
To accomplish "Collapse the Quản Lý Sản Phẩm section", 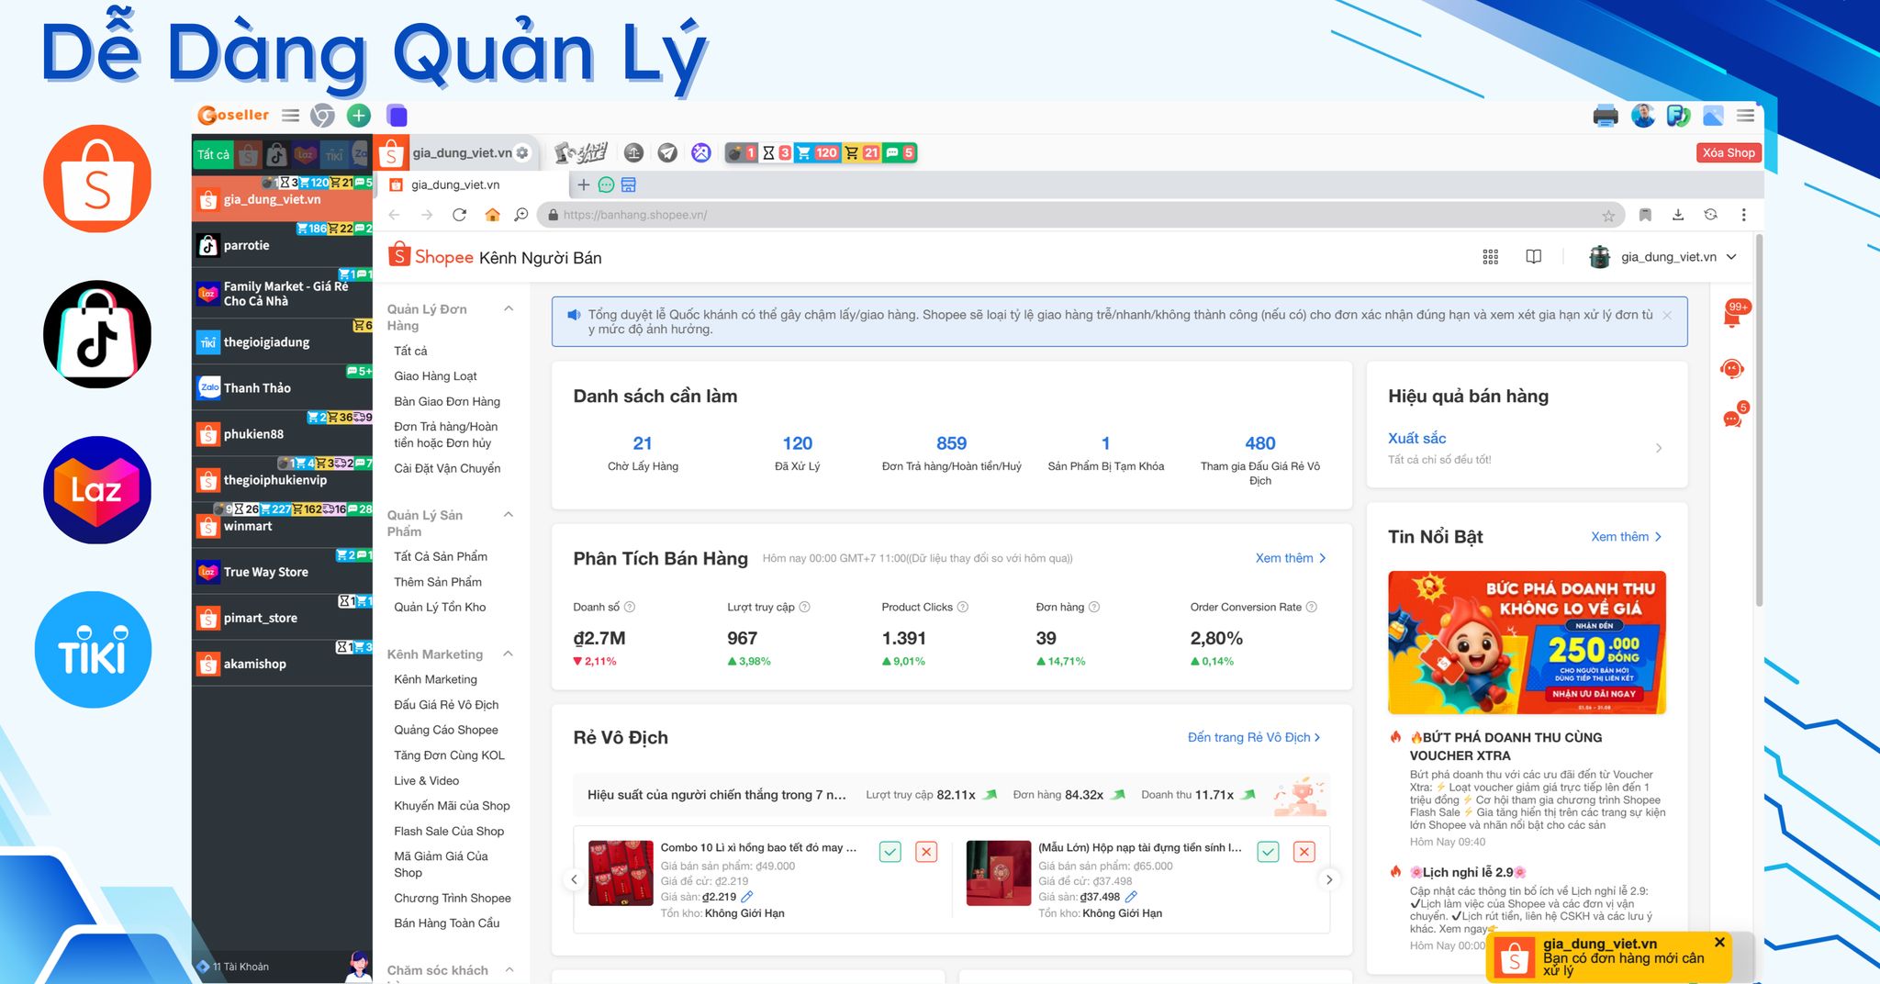I will click(509, 515).
